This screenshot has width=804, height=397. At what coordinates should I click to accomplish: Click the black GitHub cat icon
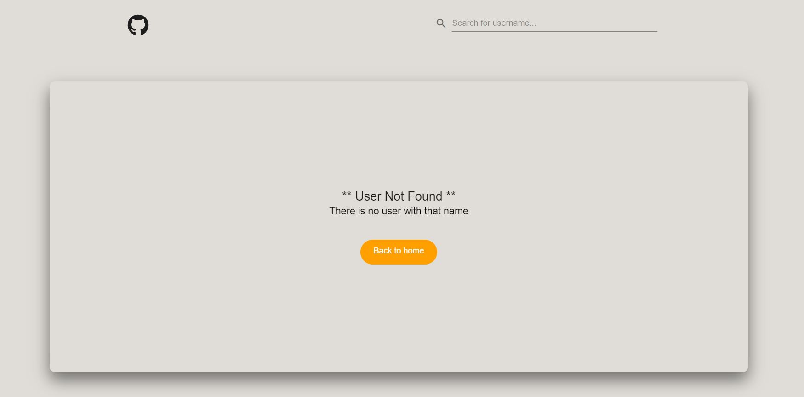point(138,25)
